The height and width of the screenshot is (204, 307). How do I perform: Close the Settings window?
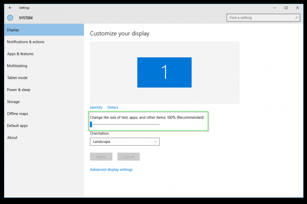[x=297, y=8]
